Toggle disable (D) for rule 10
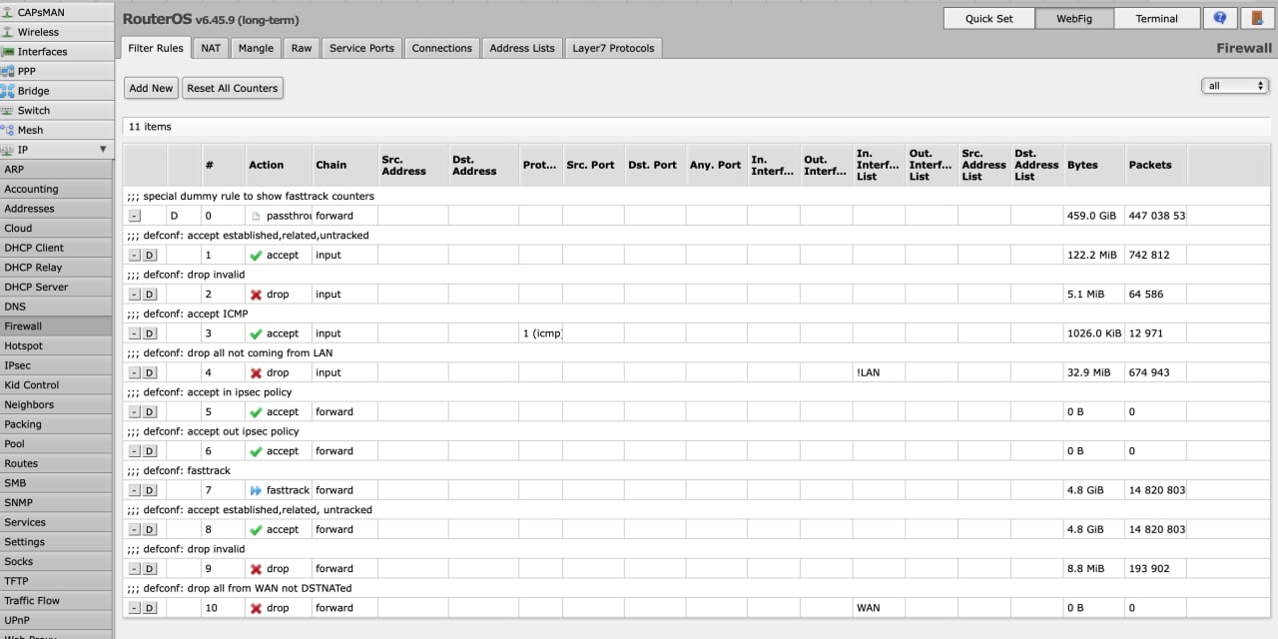The height and width of the screenshot is (639, 1278). (x=150, y=608)
